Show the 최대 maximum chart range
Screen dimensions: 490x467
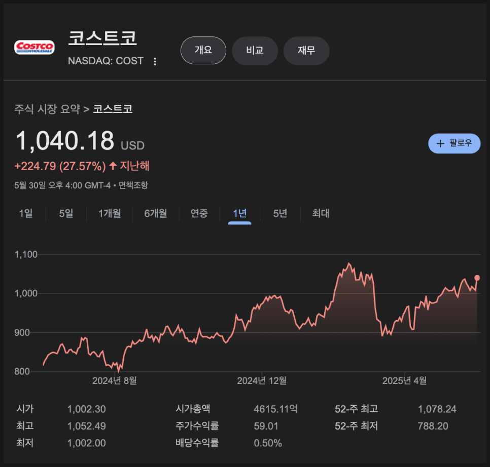click(321, 213)
